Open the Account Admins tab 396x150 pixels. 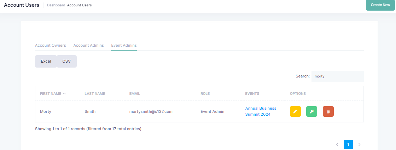click(x=88, y=45)
